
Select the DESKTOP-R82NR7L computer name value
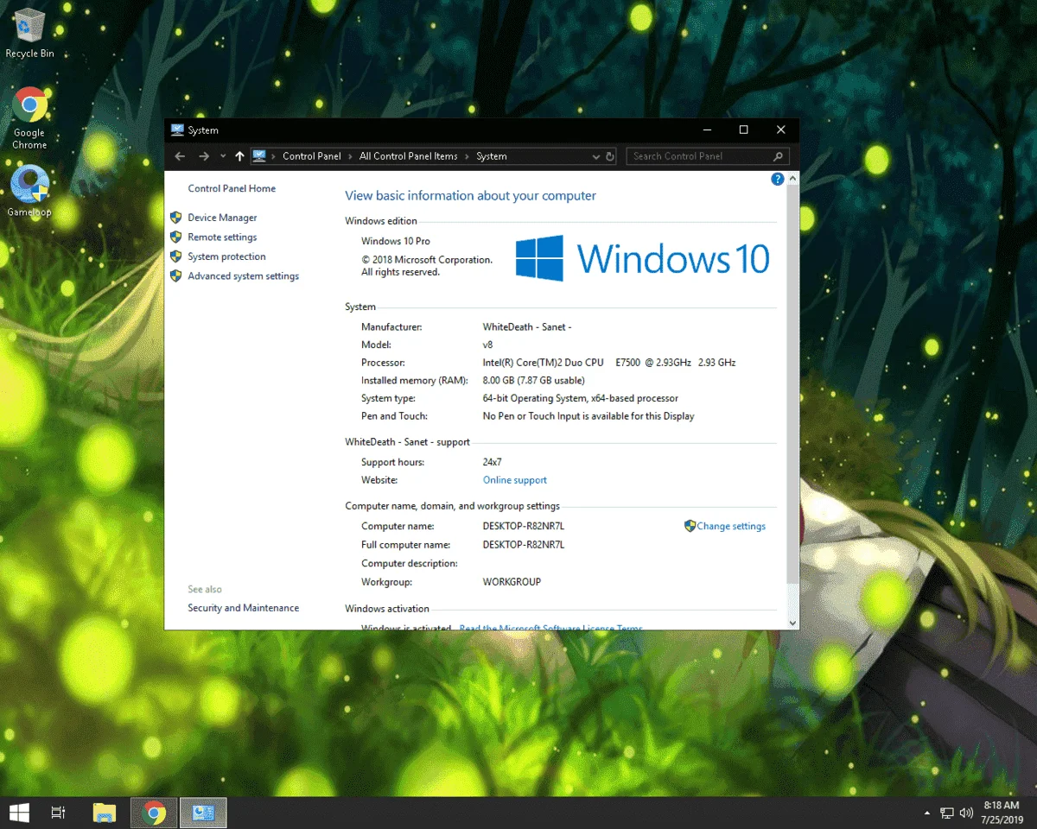point(524,526)
